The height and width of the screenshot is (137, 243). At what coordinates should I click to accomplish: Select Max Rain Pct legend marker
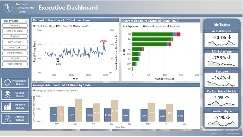pyautogui.click(x=74, y=26)
